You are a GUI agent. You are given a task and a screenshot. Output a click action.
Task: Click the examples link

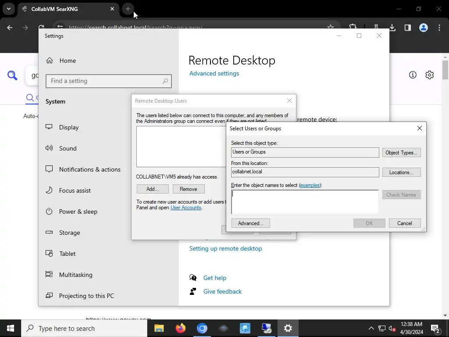[x=309, y=185]
